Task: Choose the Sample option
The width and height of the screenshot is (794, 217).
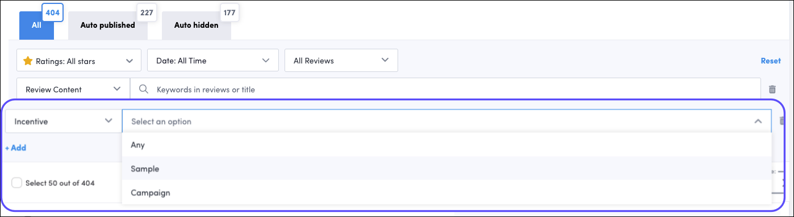Action: (x=447, y=169)
